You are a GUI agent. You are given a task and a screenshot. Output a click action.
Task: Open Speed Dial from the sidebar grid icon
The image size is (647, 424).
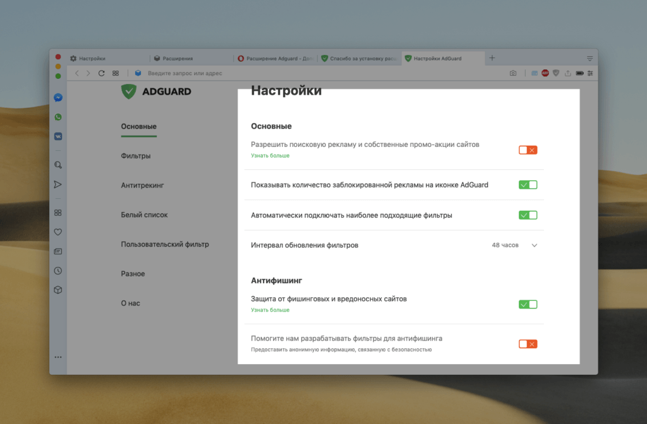point(57,213)
